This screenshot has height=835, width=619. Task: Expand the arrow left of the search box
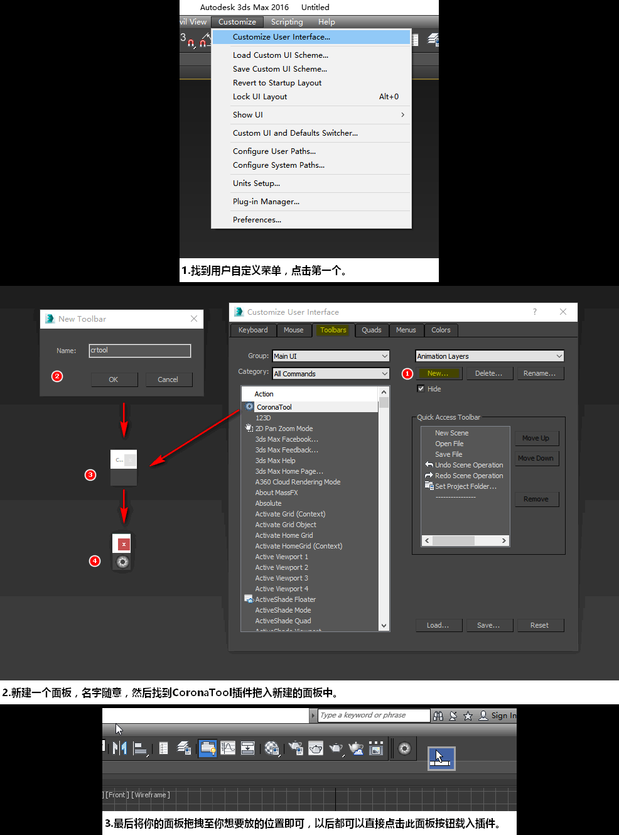click(x=313, y=716)
